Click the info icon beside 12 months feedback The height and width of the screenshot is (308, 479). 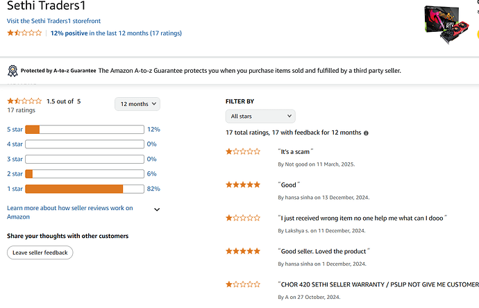pyautogui.click(x=366, y=132)
